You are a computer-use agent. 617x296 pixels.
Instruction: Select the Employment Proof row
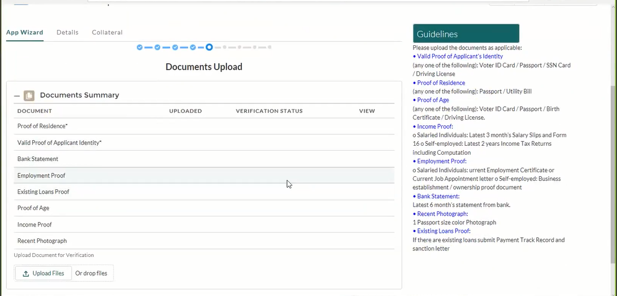(204, 175)
